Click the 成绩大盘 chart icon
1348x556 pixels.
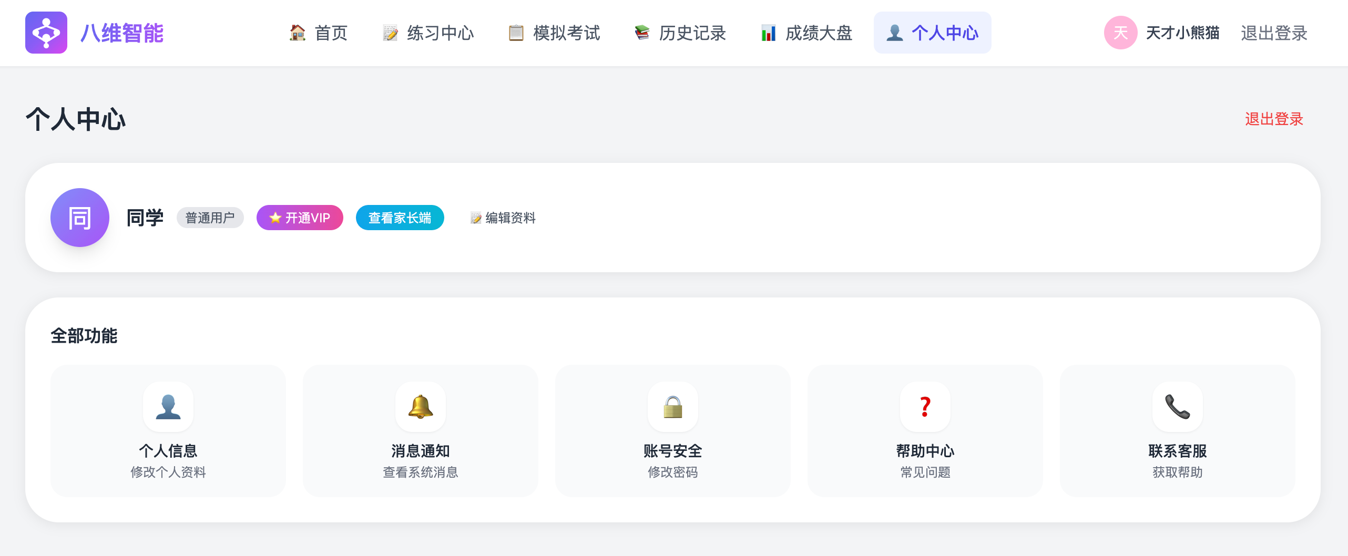(x=769, y=33)
